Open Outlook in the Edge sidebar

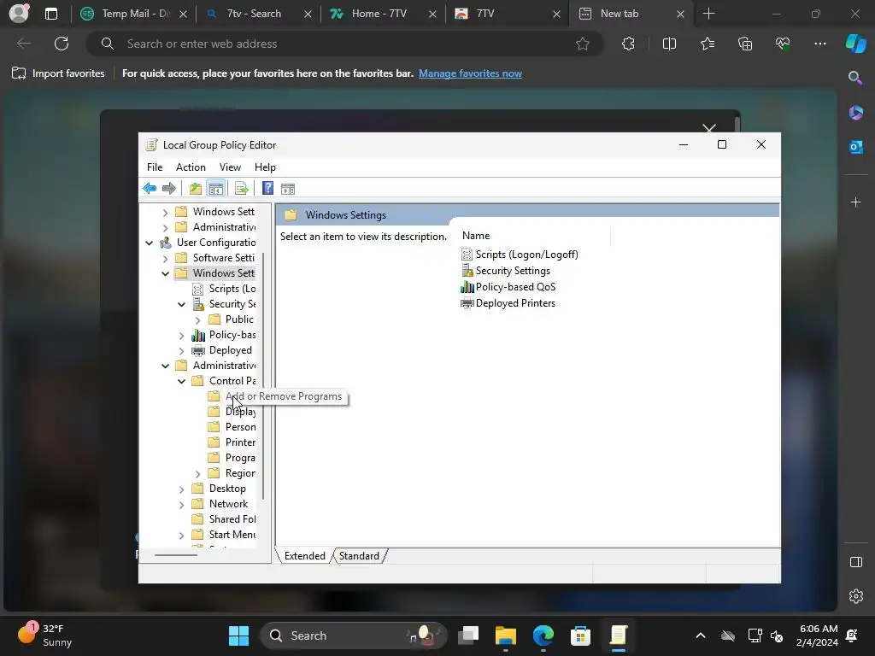pyautogui.click(x=855, y=147)
